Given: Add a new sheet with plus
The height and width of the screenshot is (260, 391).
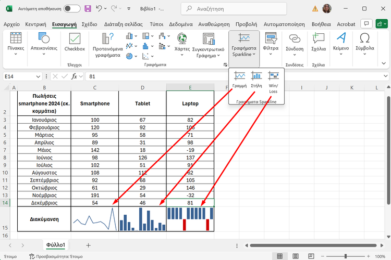Looking at the screenshot, I should (88, 245).
